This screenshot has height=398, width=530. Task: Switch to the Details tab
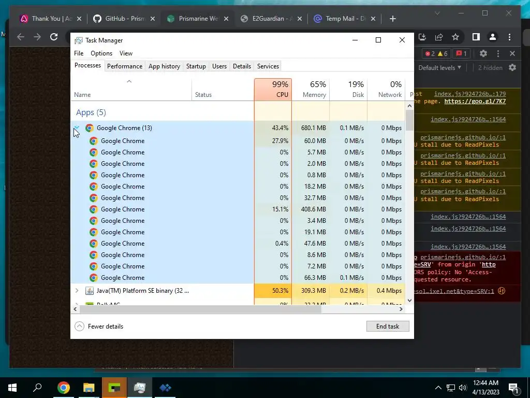click(242, 66)
